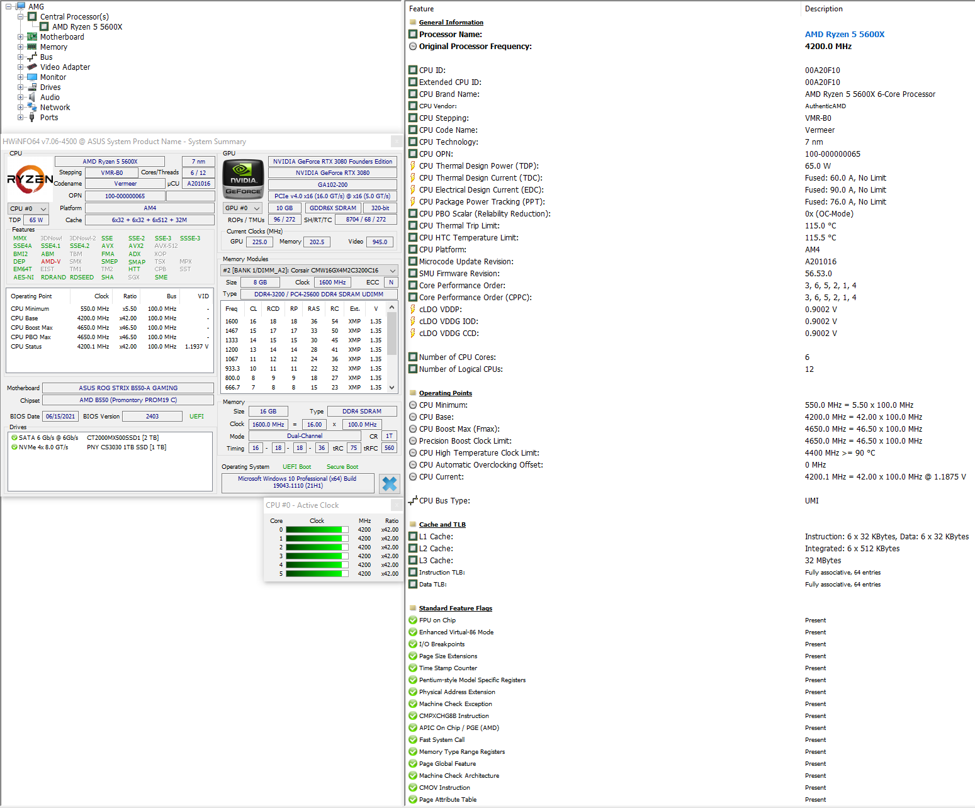Click the Ports plug icon in the tree
The height and width of the screenshot is (808, 975).
pos(32,118)
